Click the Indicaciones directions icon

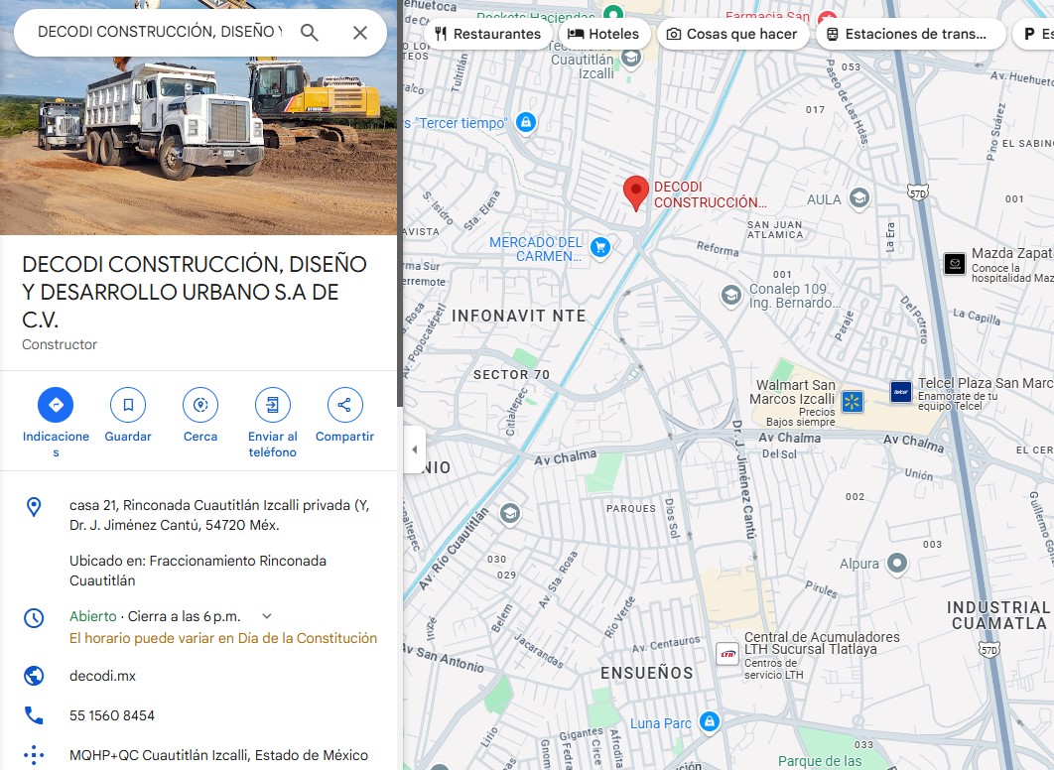click(x=56, y=405)
